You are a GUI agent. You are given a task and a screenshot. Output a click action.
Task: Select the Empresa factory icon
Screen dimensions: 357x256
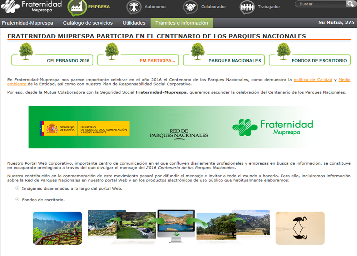click(x=77, y=8)
